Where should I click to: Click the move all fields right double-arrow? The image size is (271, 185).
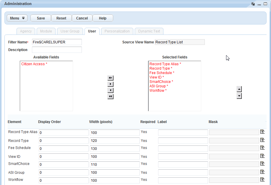pyautogui.click(x=111, y=78)
